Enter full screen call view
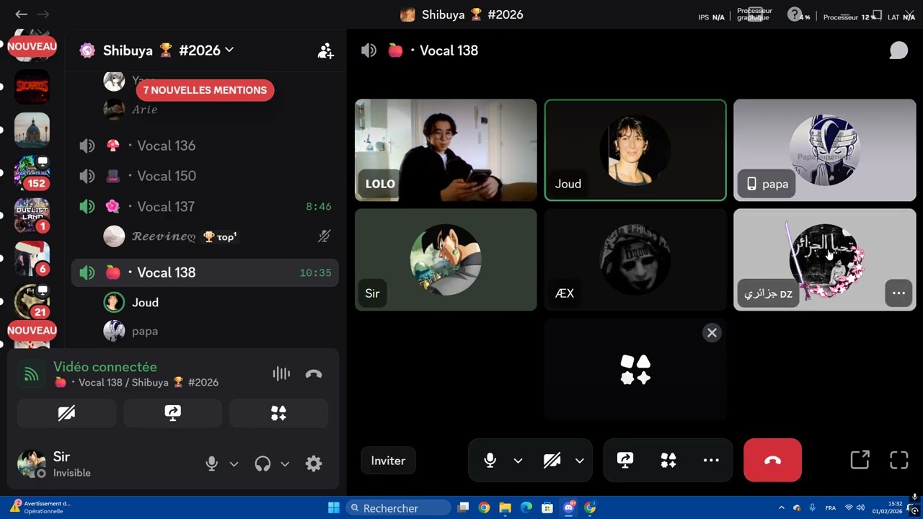The width and height of the screenshot is (923, 519). pyautogui.click(x=899, y=460)
